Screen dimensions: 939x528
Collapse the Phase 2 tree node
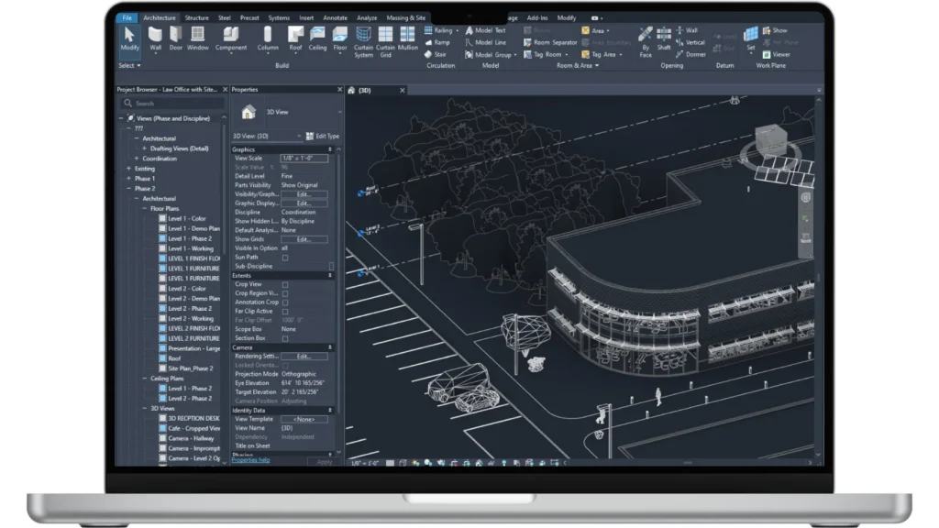pos(128,189)
